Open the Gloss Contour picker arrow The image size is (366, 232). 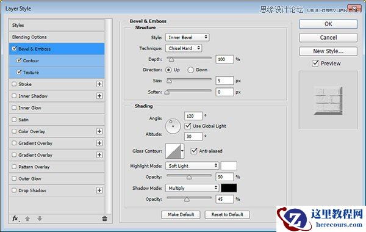[182, 151]
